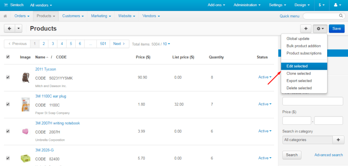This screenshot has width=348, height=166.
Task: Open the Vendors menu
Action: (151, 16)
